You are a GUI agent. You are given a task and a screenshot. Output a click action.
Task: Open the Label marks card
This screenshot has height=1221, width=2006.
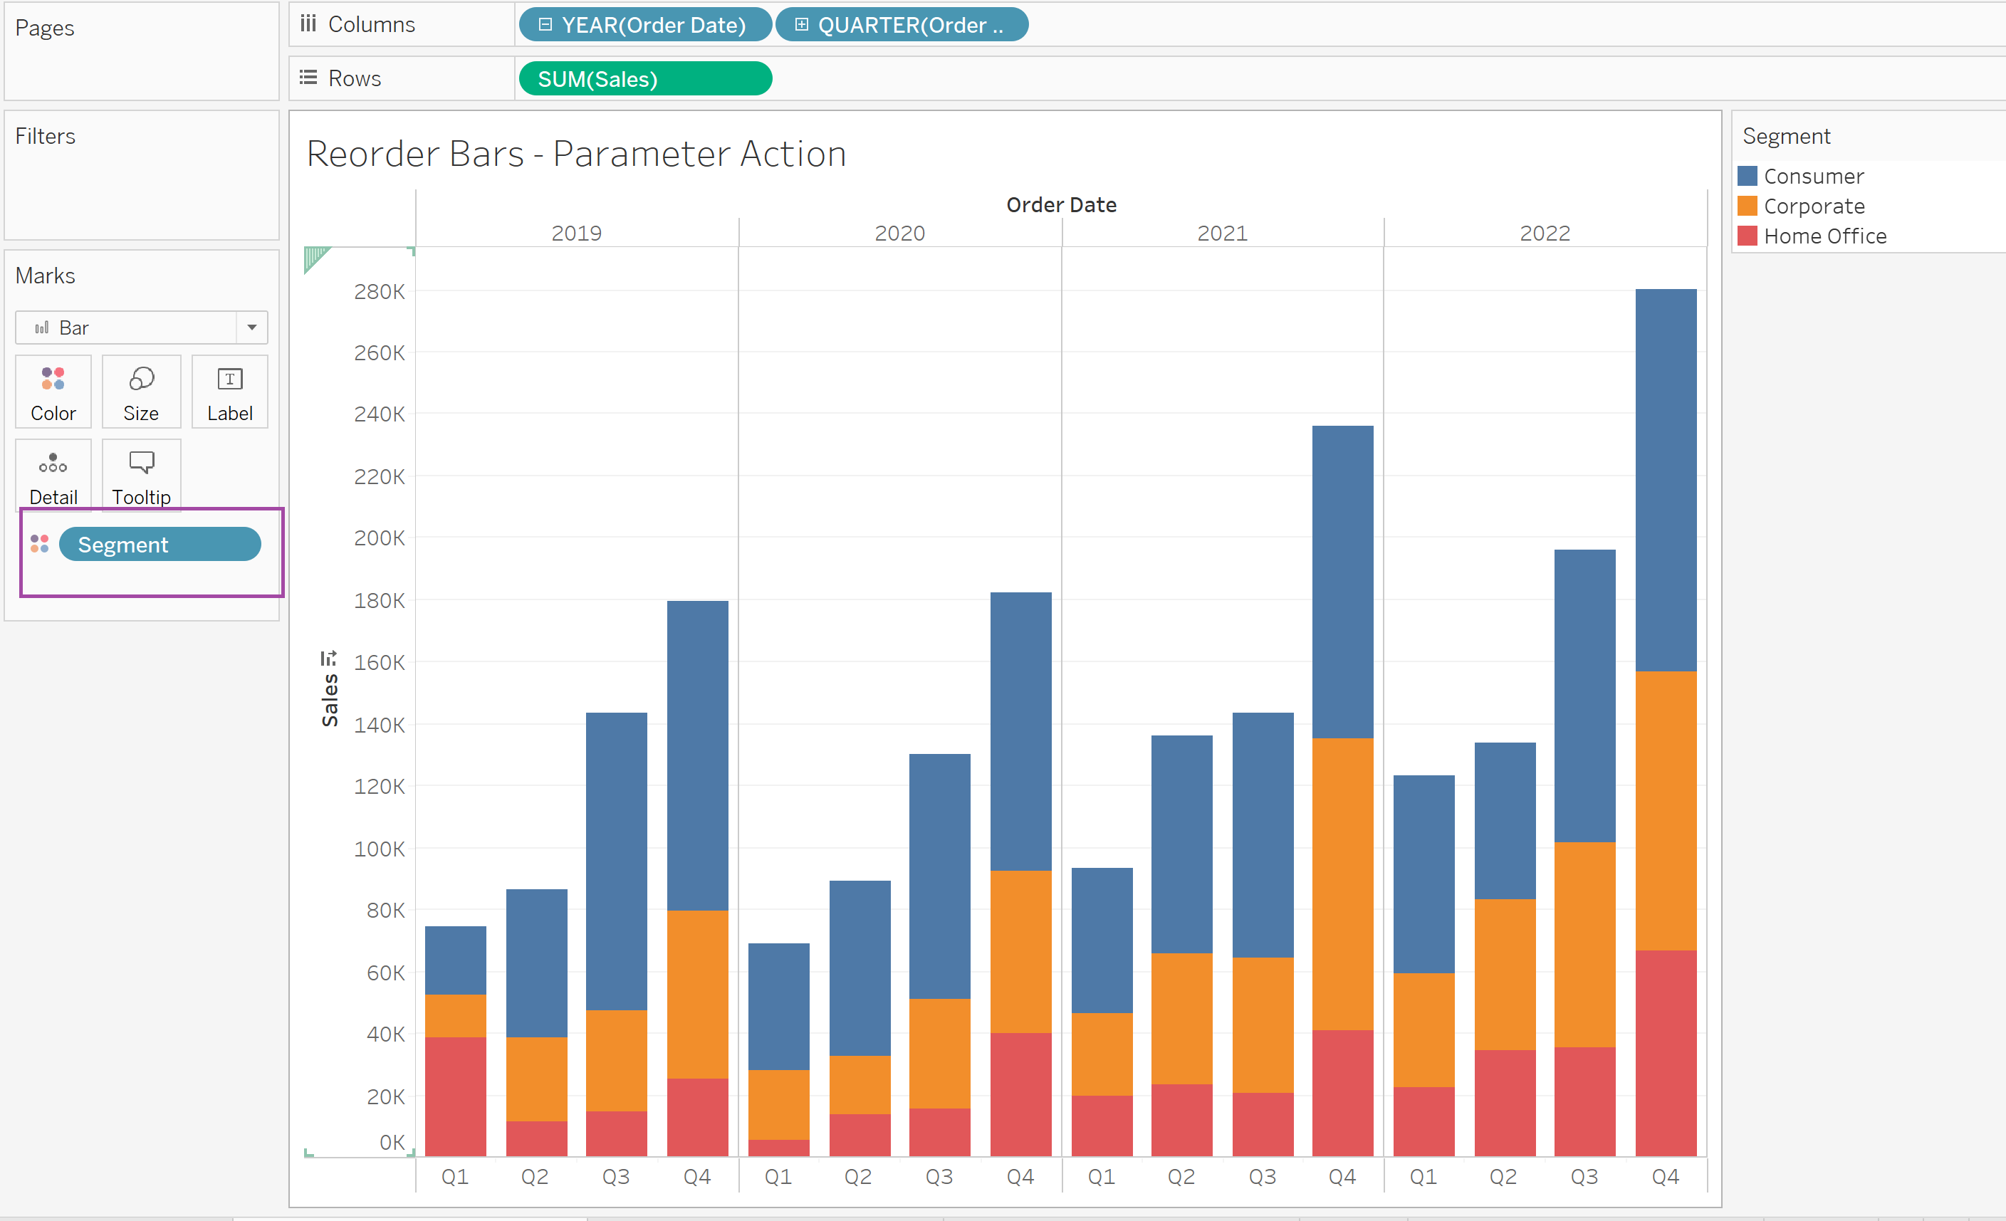pos(229,392)
